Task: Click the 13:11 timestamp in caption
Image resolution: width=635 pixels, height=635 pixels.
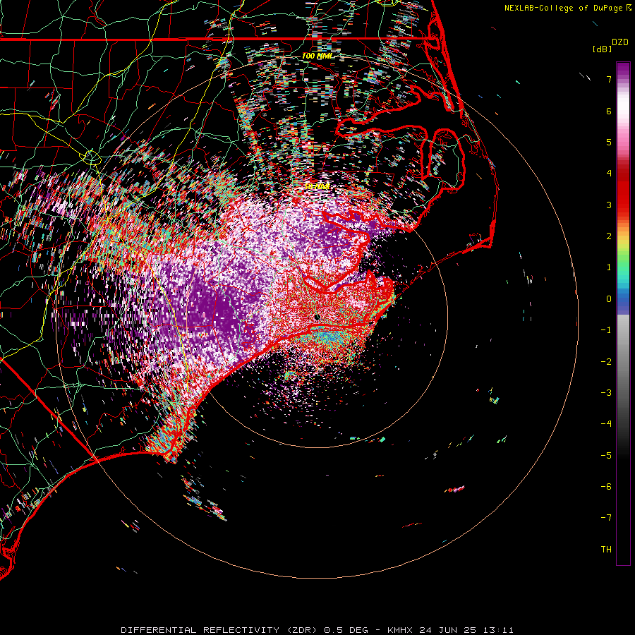Action: tap(498, 630)
